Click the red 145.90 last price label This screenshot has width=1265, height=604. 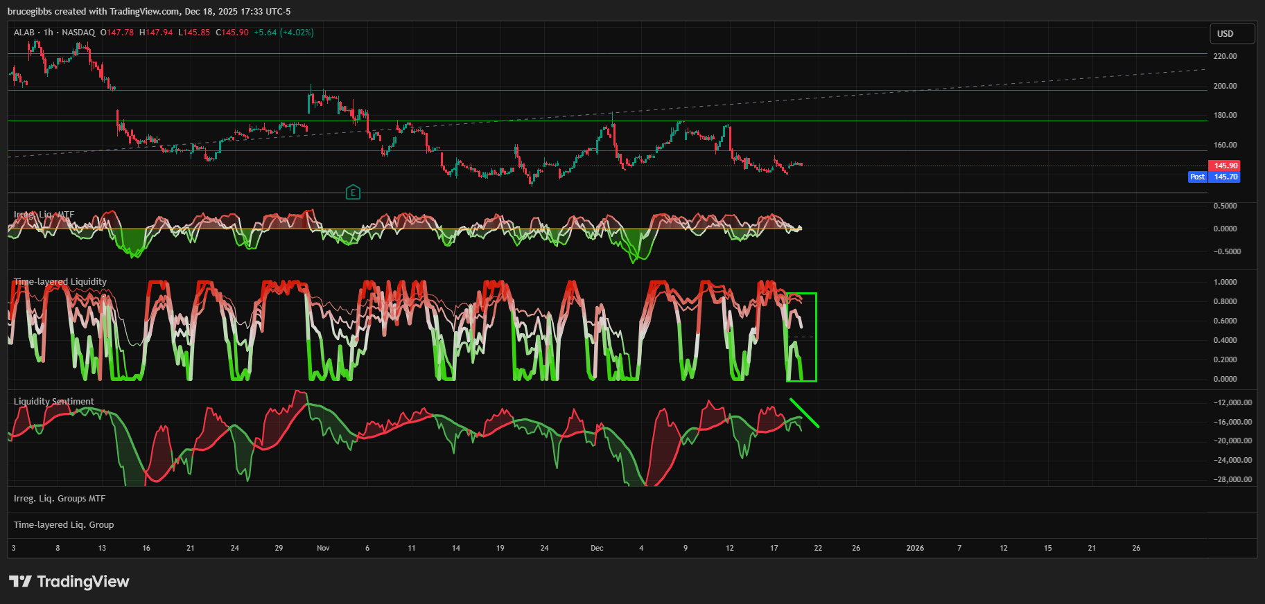[x=1225, y=166]
